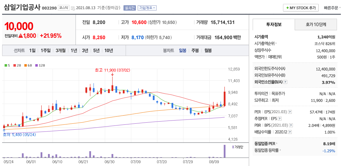
Task: Click the -1.29% industry change value
Action: point(329,150)
